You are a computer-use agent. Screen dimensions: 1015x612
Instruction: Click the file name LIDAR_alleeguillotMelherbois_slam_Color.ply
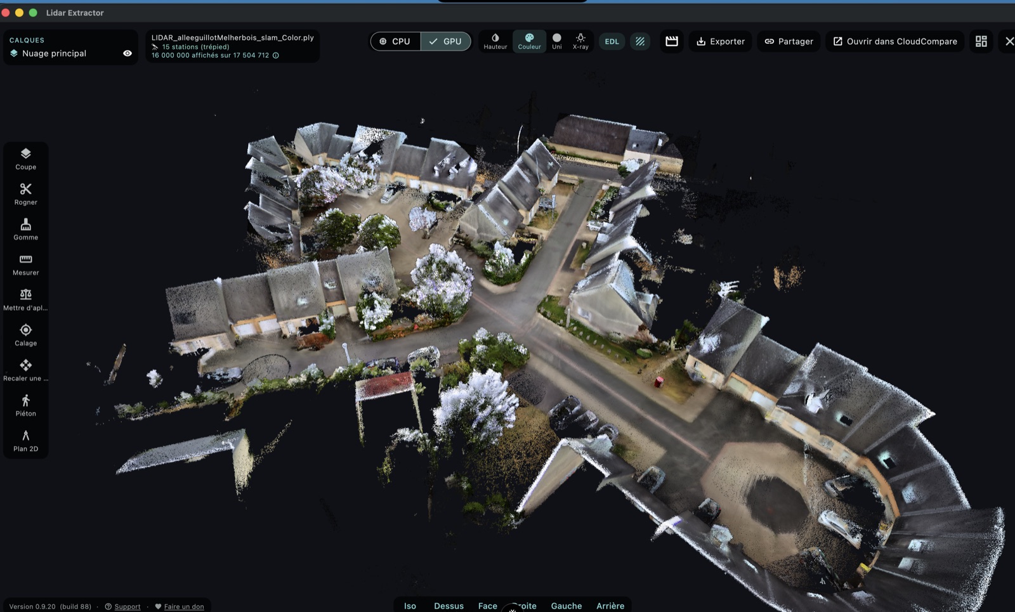(232, 37)
